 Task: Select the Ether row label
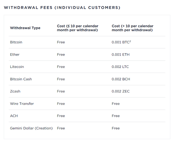point(15,54)
